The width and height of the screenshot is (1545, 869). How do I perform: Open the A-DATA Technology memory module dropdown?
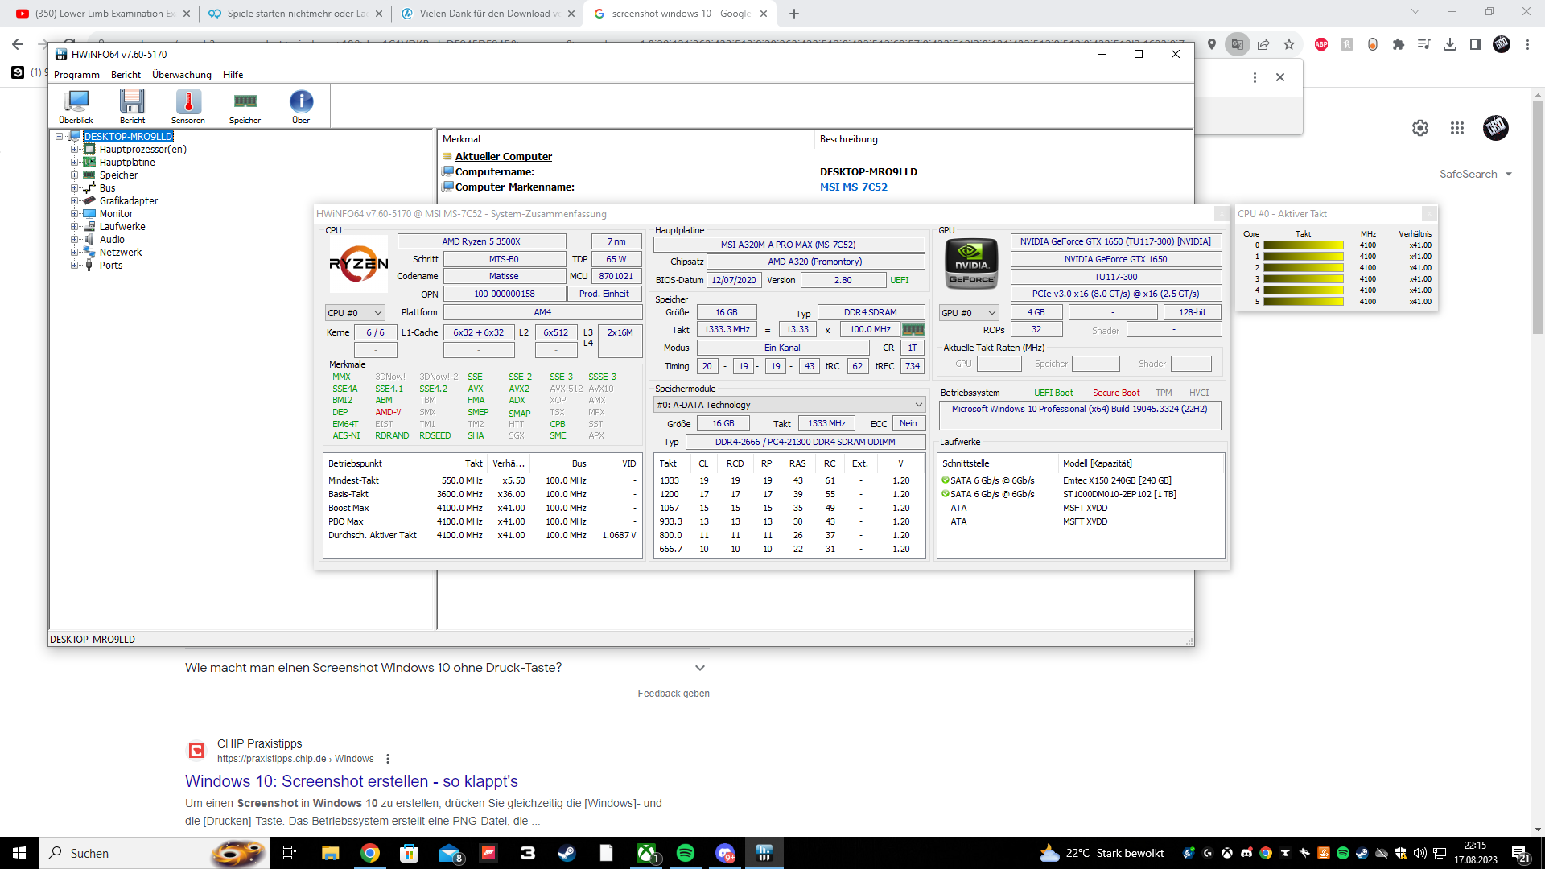[x=789, y=405]
